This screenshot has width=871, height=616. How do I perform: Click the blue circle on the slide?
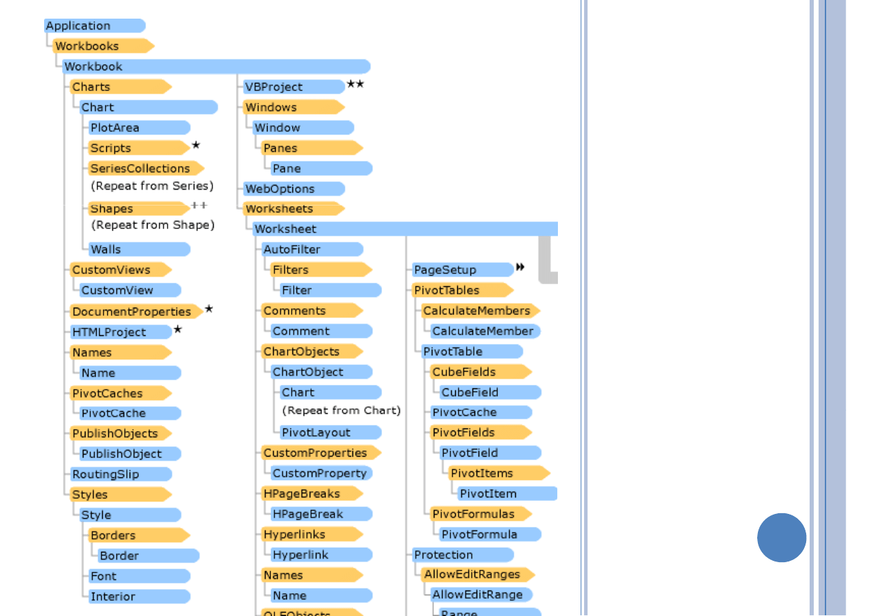click(781, 537)
